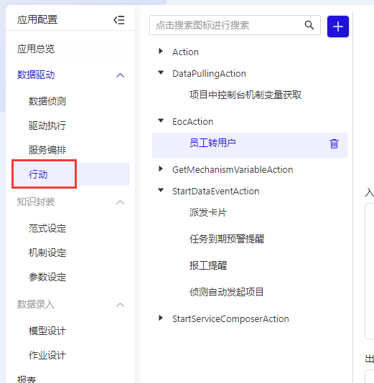Add a new action with plus button
374x383 pixels.
(338, 27)
